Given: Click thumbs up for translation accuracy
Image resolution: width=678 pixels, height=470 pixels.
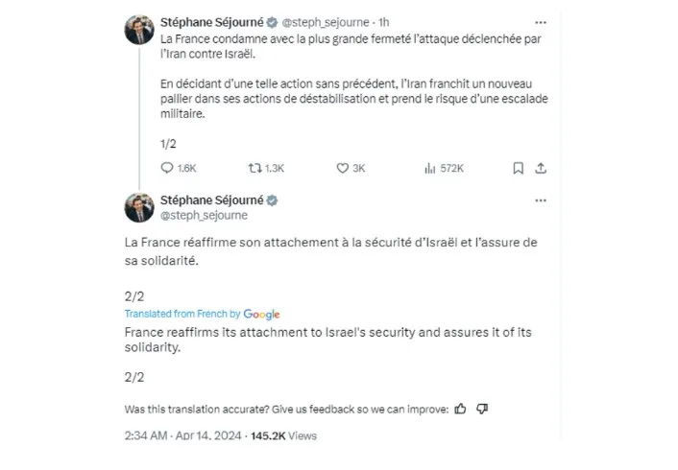Looking at the screenshot, I should tap(461, 409).
